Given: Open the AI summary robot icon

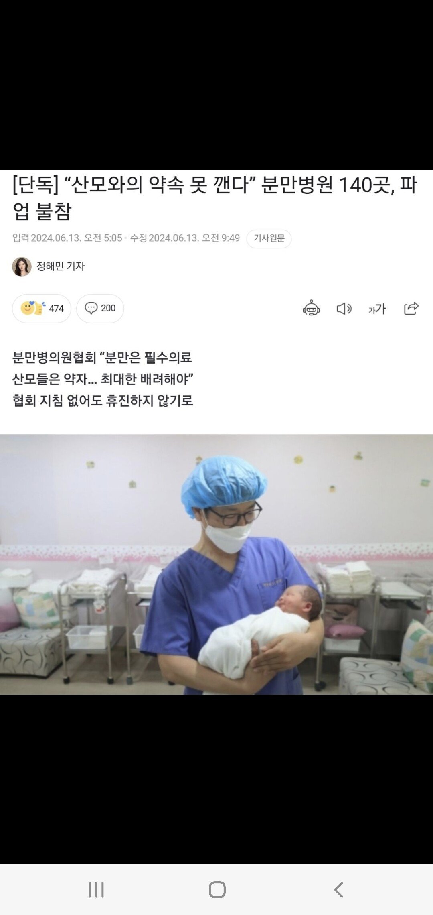Looking at the screenshot, I should [311, 308].
